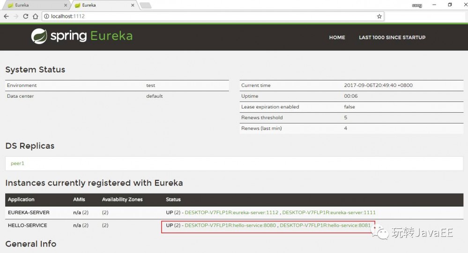Open the peer1 replica link
This screenshot has height=253, width=468.
pos(17,163)
